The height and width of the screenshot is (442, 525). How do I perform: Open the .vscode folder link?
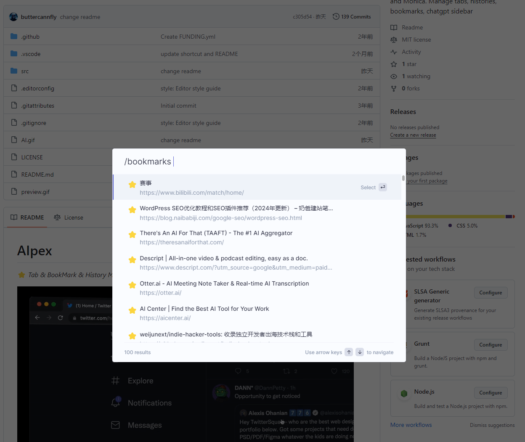coord(31,54)
